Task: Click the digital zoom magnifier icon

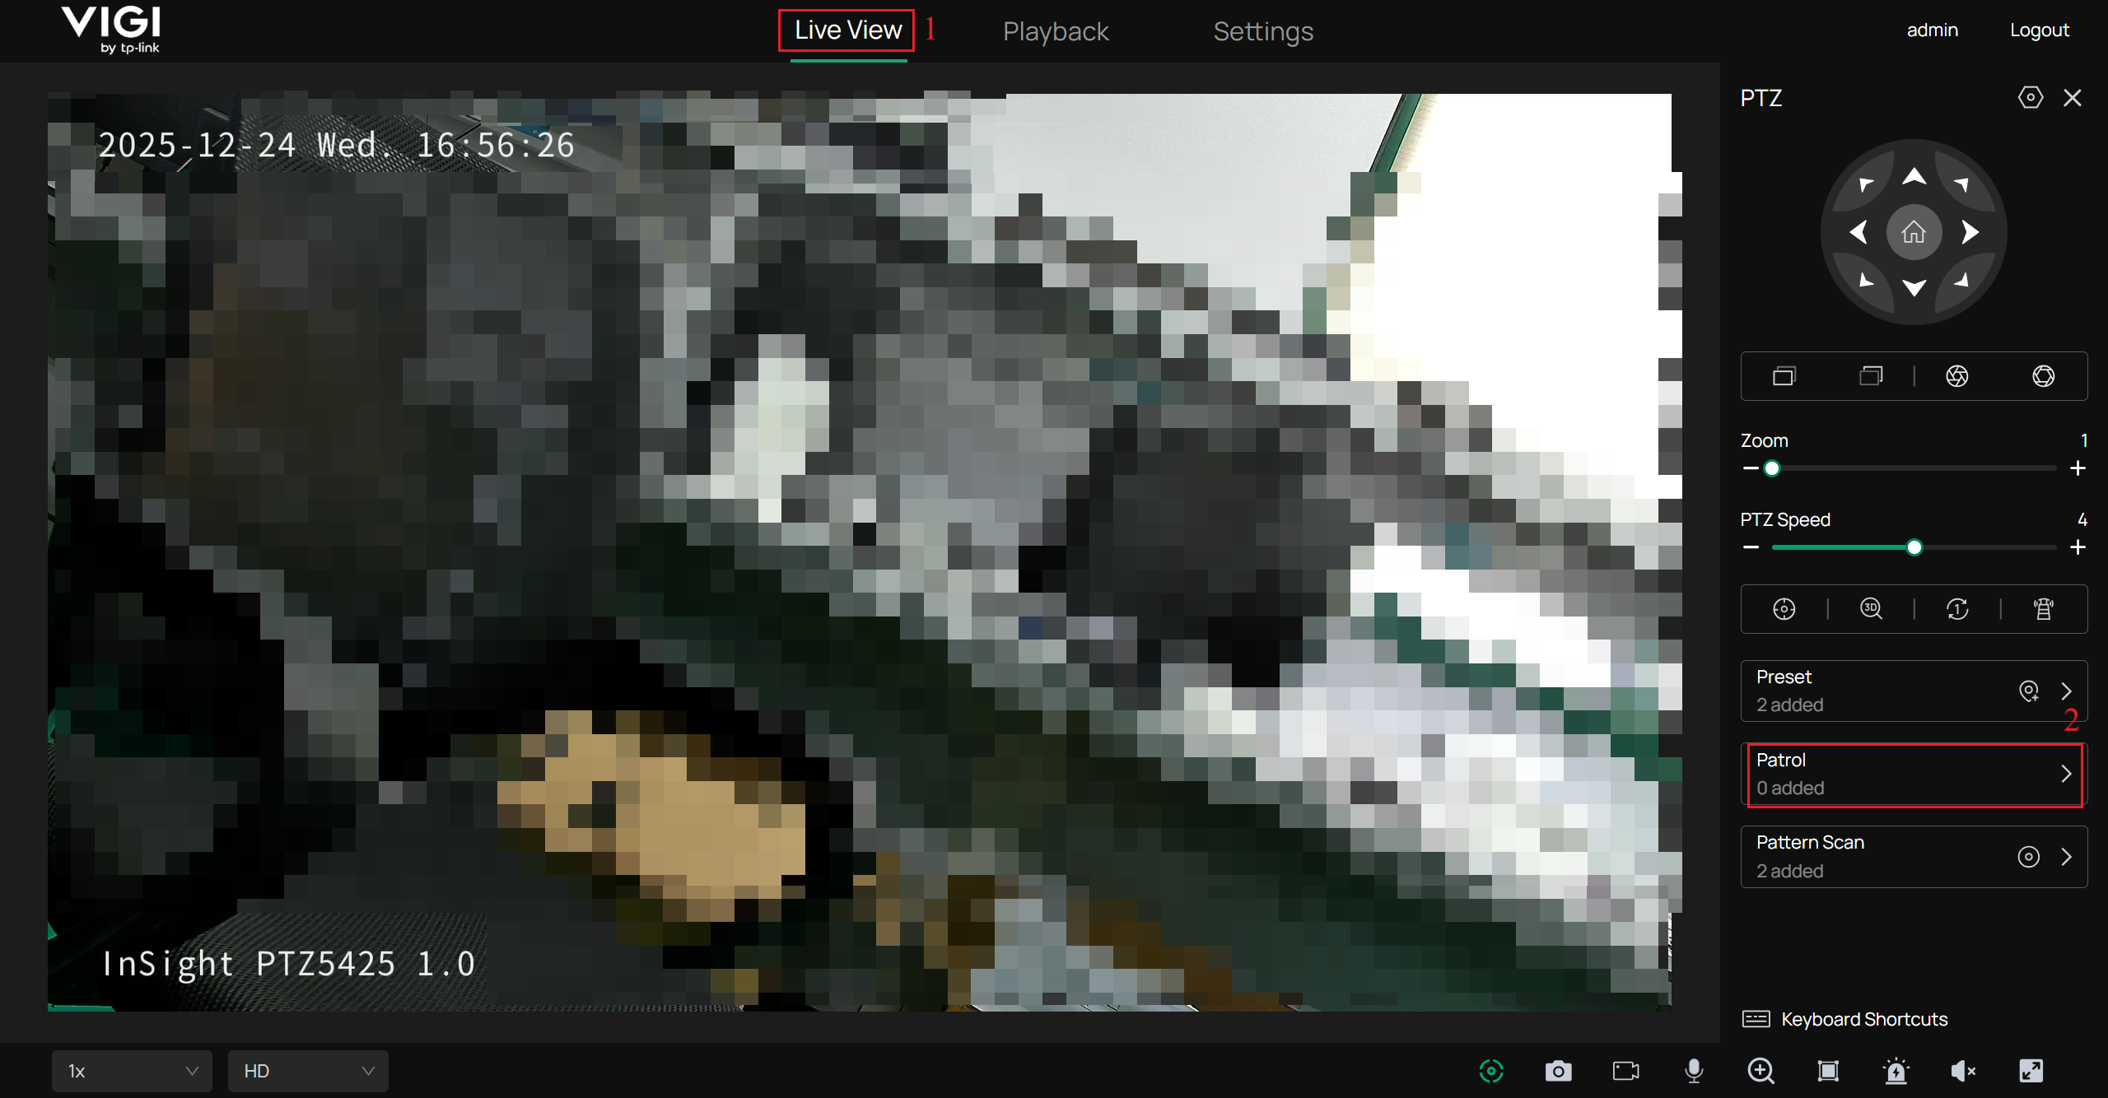Action: [1761, 1071]
